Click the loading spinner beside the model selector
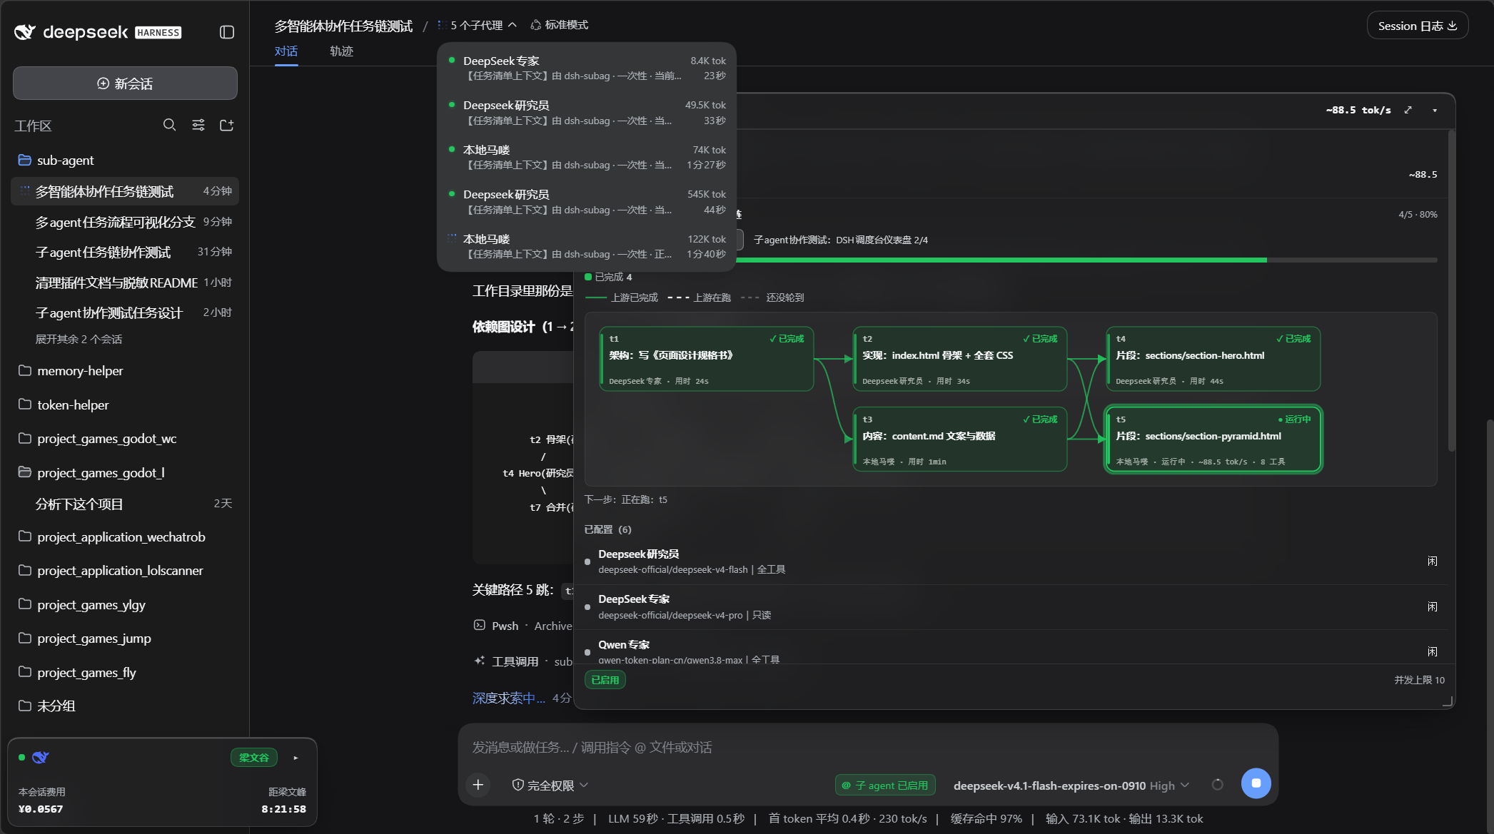1494x834 pixels. coord(1218,785)
